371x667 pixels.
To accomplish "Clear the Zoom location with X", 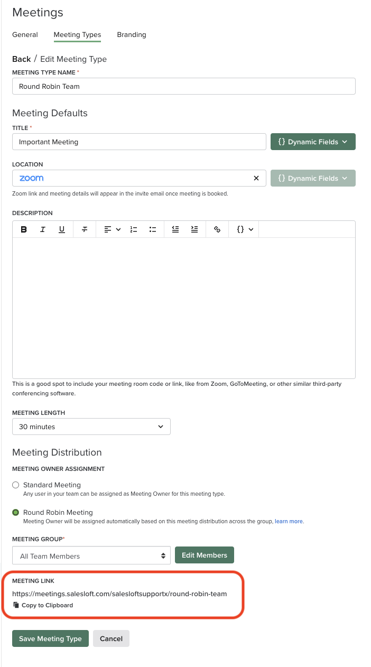I will 256,179.
